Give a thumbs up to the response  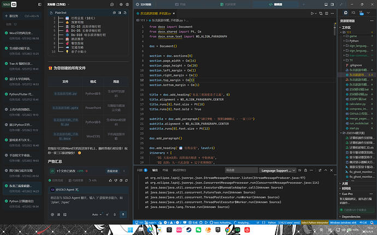(110, 180)
